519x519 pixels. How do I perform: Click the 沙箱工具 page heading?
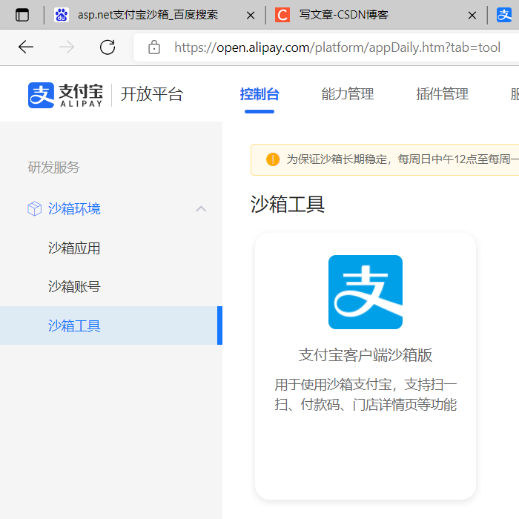tap(288, 204)
